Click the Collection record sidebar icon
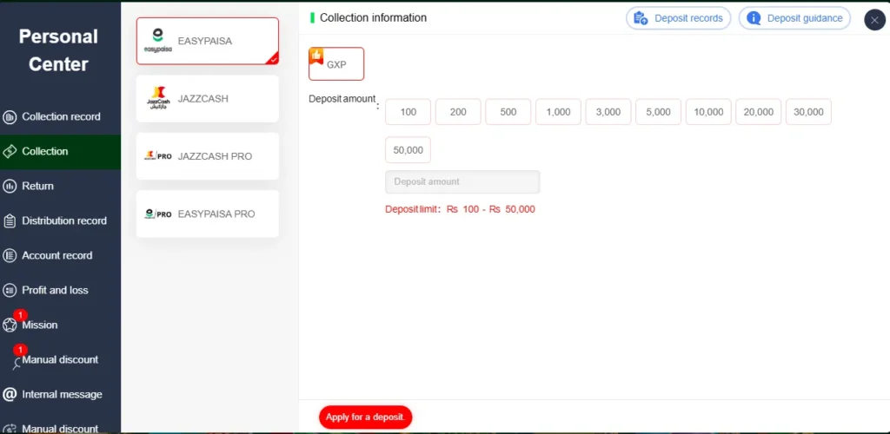890x434 pixels. click(10, 117)
